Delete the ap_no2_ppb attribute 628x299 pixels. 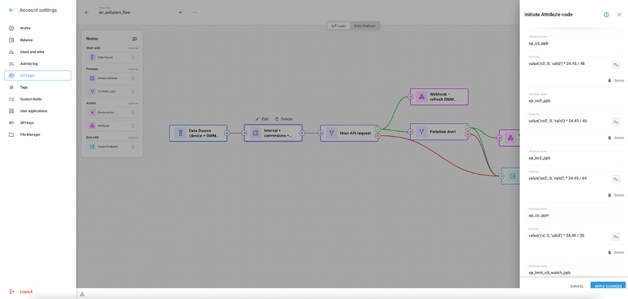tap(616, 138)
